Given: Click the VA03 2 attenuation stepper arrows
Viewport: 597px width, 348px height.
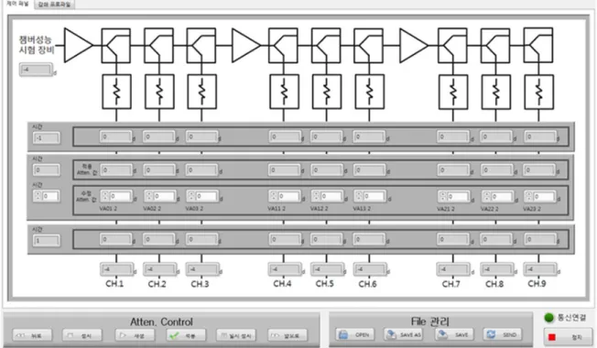Looking at the screenshot, I should (191, 196).
